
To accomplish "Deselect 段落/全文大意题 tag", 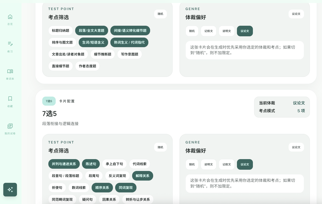I will [x=92, y=31].
